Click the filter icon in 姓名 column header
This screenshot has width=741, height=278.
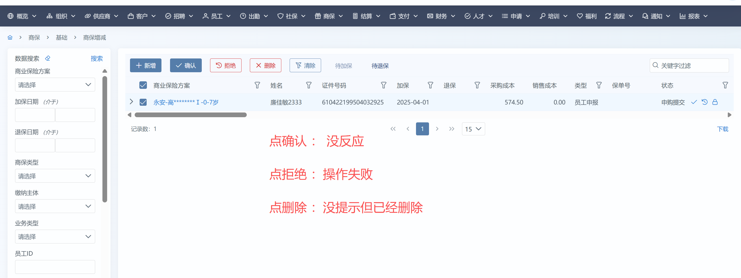coord(309,85)
